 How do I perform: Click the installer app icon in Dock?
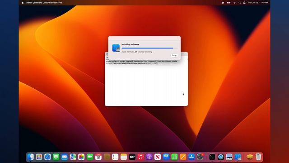pos(238,157)
